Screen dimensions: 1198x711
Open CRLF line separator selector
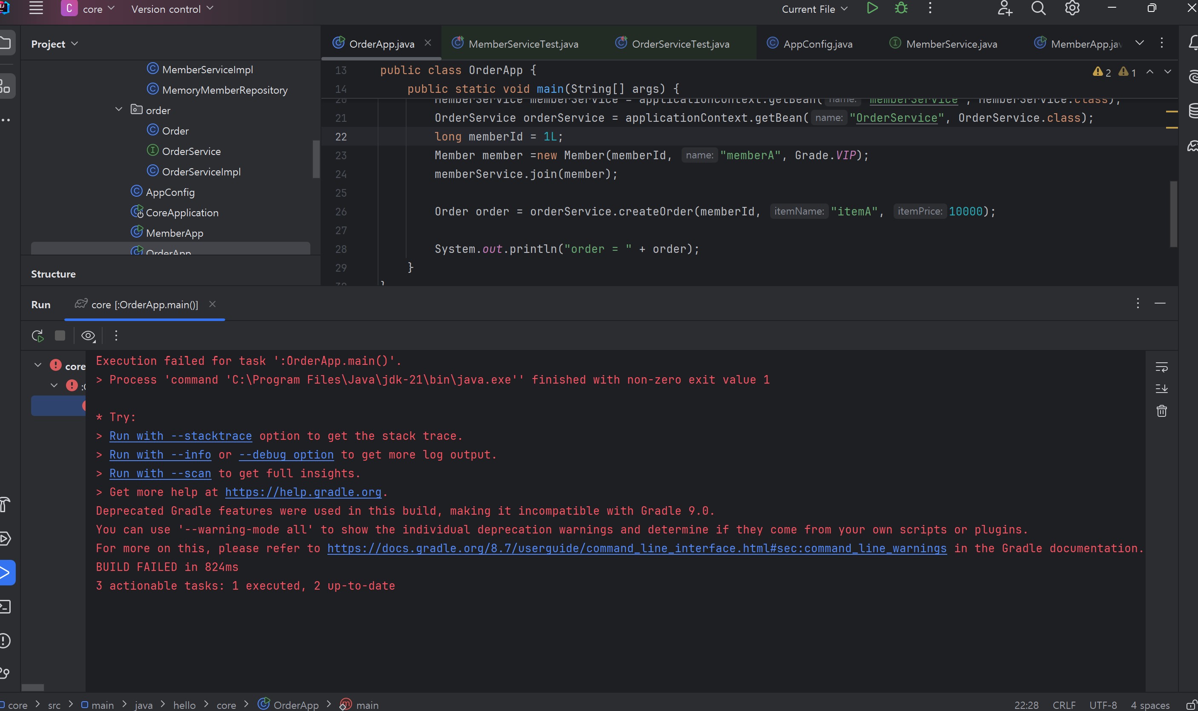[1064, 705]
